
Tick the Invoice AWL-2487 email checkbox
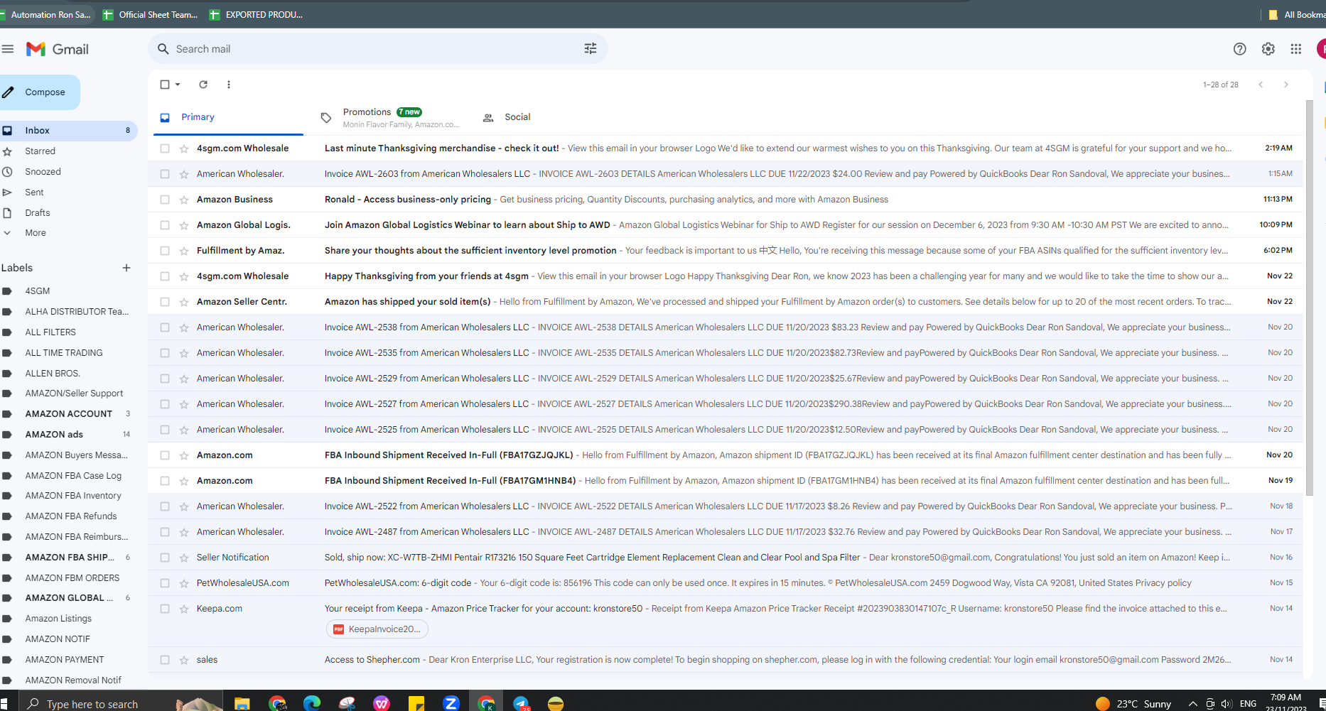(x=165, y=532)
